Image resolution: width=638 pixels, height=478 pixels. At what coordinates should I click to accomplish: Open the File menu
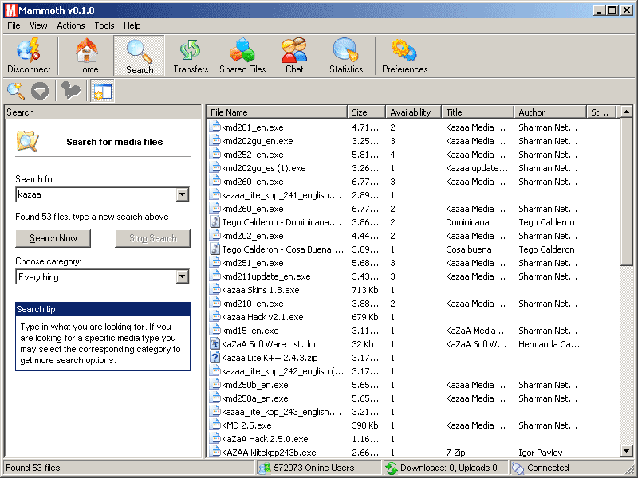point(14,25)
